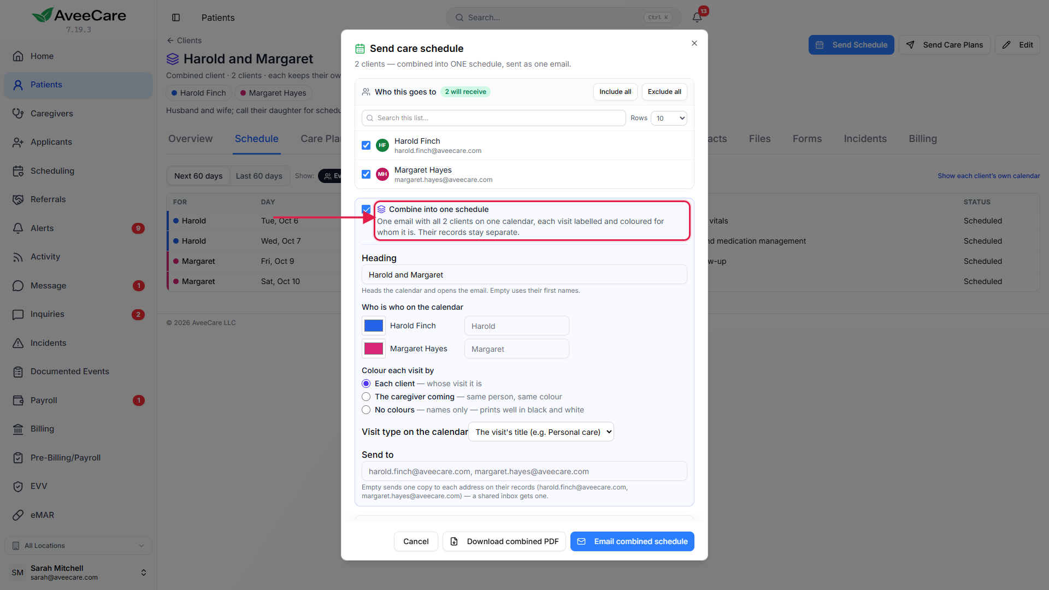
Task: Select The caregiver coming colour option
Action: [366, 397]
